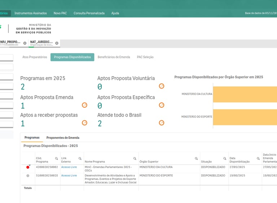This screenshot has width=277, height=203.
Task: Remove the NAT_JURIDIC filter chip
Action: point(57,43)
